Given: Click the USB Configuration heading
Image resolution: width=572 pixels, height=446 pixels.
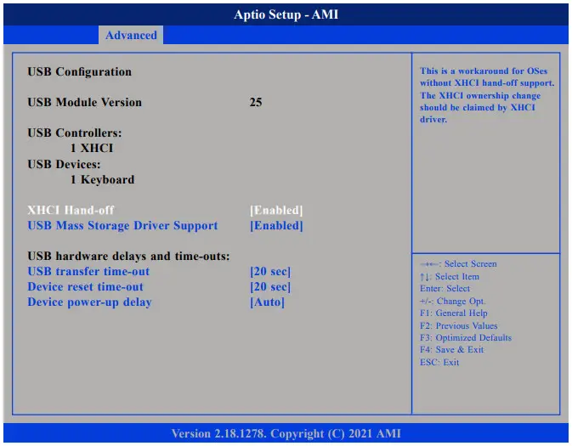Looking at the screenshot, I should pyautogui.click(x=80, y=72).
